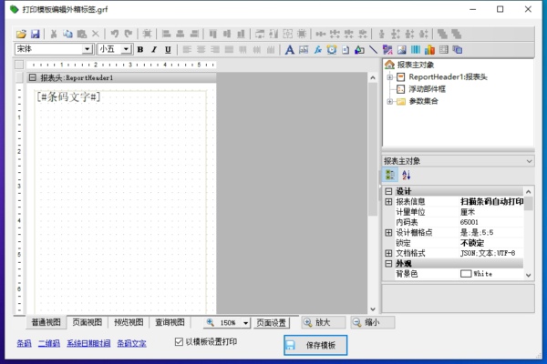Sort properties alphabetically (AZ icon)
The image size is (547, 364).
pyautogui.click(x=406, y=175)
